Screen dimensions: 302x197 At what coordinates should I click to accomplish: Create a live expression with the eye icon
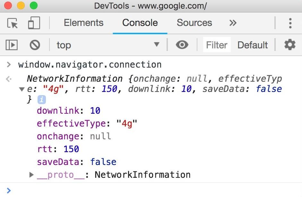[182, 45]
